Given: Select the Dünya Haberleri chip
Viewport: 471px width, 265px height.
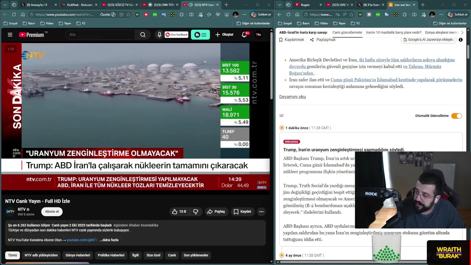Looking at the screenshot, I should tap(78, 255).
